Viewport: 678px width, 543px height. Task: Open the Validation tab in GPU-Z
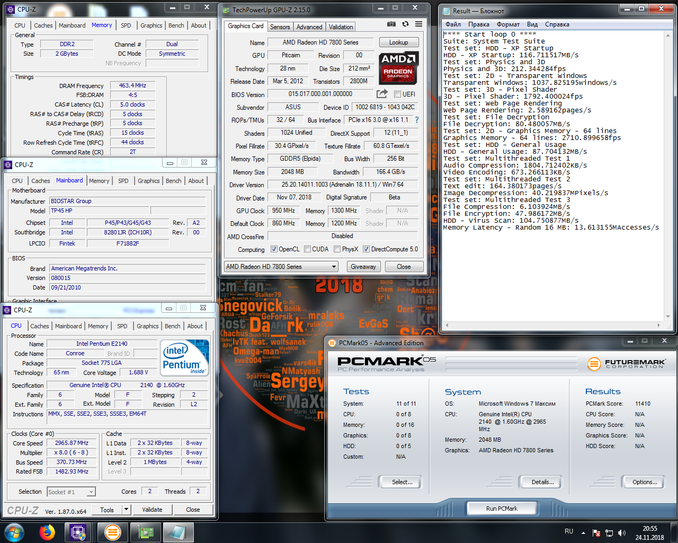point(341,27)
